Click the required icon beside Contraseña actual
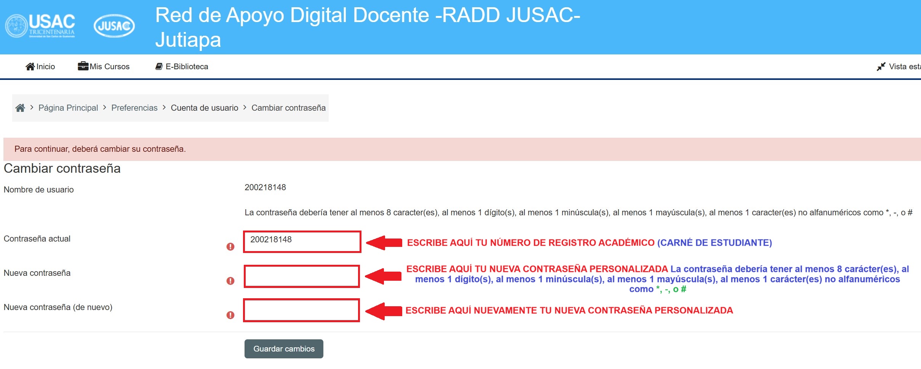 point(230,247)
